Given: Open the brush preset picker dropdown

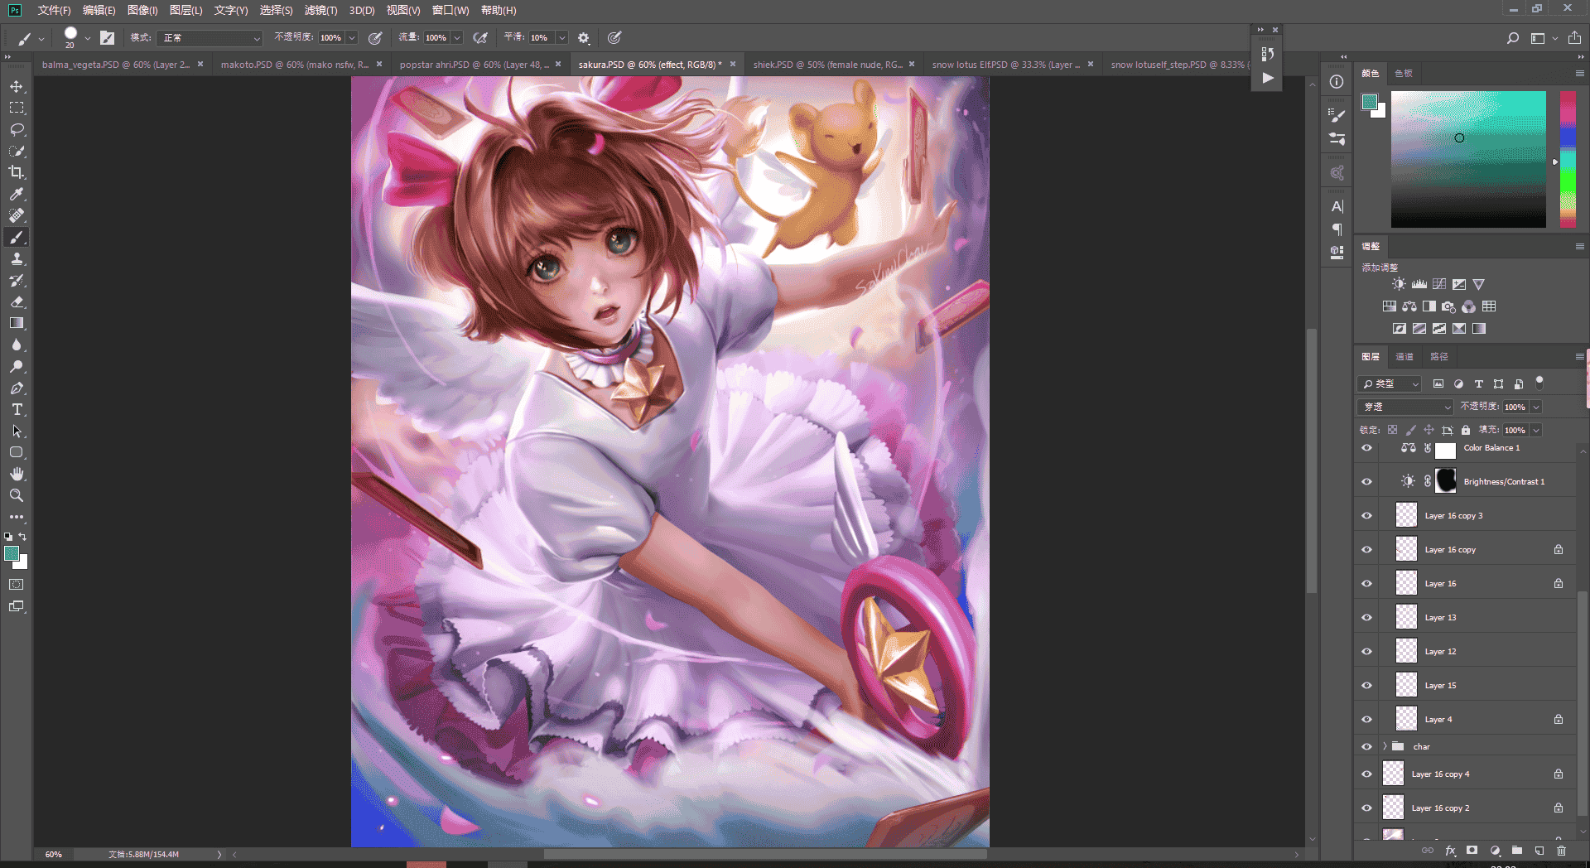Looking at the screenshot, I should pyautogui.click(x=87, y=38).
